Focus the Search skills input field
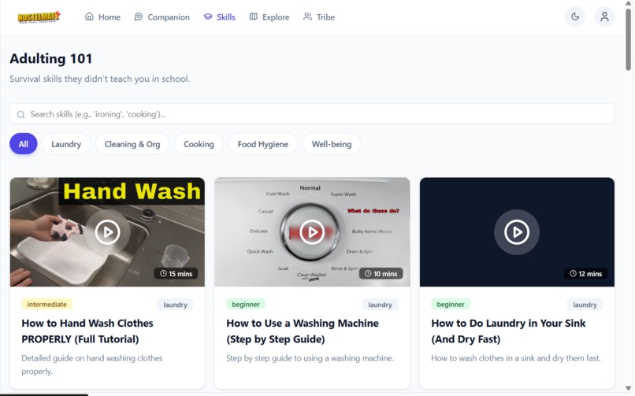The width and height of the screenshot is (635, 396). tap(312, 114)
